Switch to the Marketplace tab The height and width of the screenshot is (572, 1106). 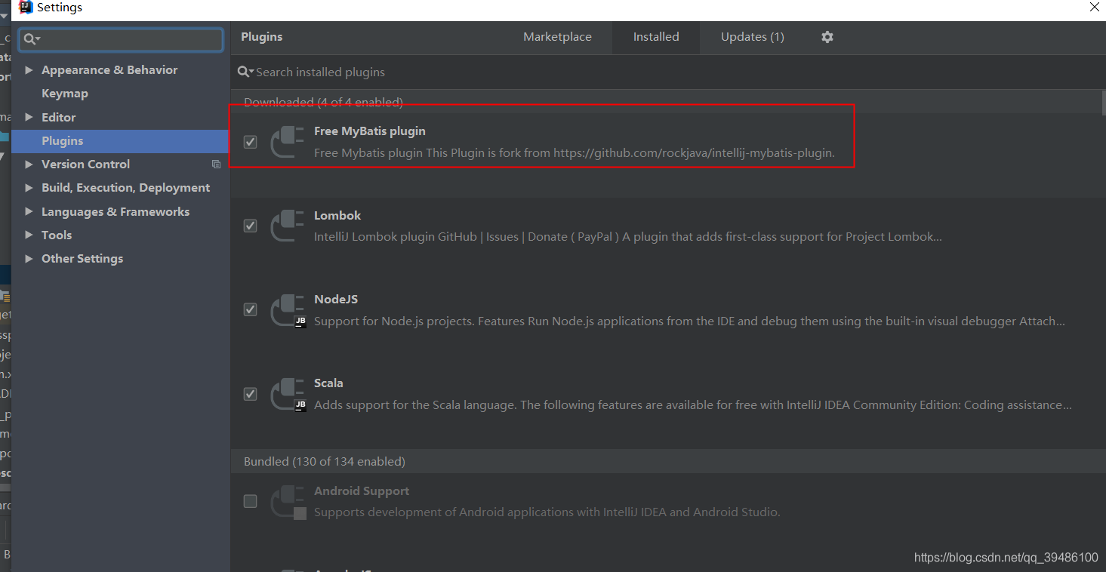[x=557, y=37]
